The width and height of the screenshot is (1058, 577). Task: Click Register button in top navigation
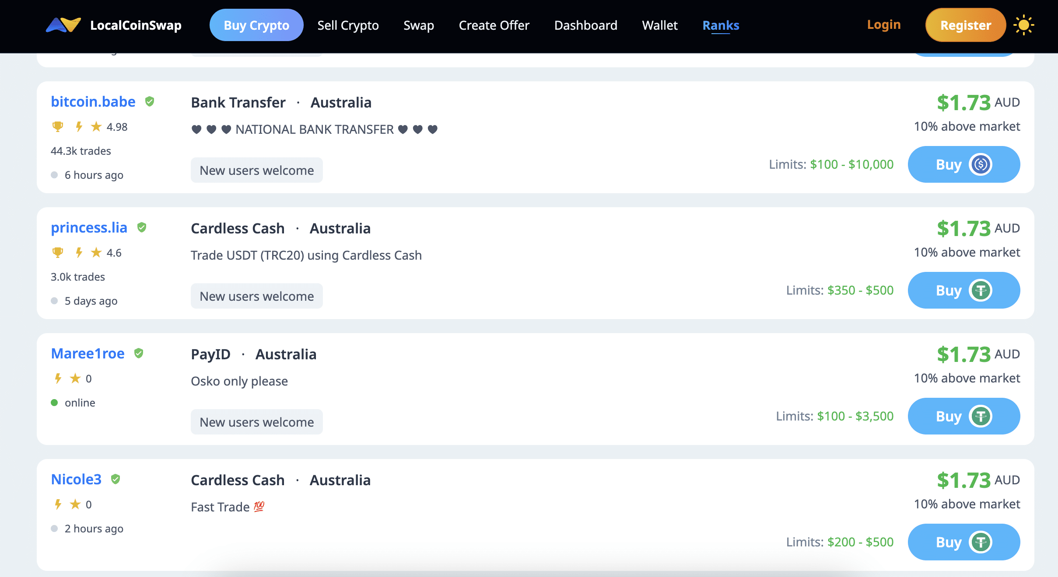point(965,26)
